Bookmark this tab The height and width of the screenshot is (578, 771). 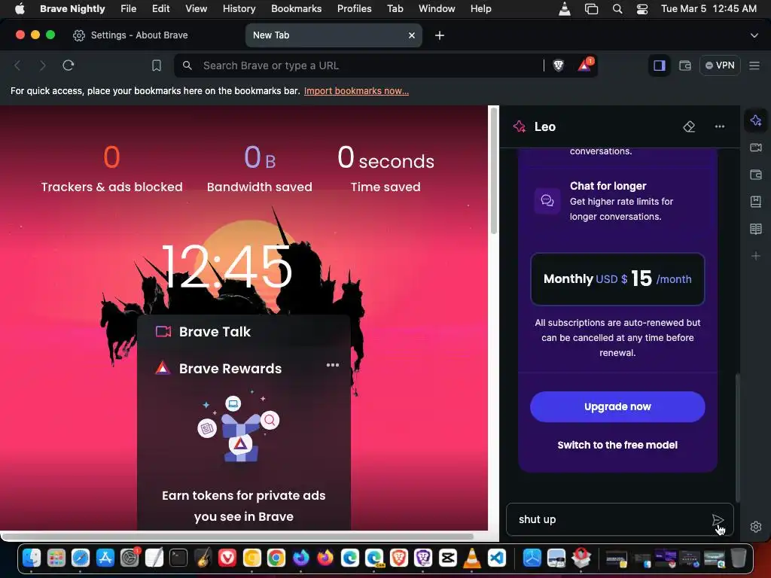point(157,65)
